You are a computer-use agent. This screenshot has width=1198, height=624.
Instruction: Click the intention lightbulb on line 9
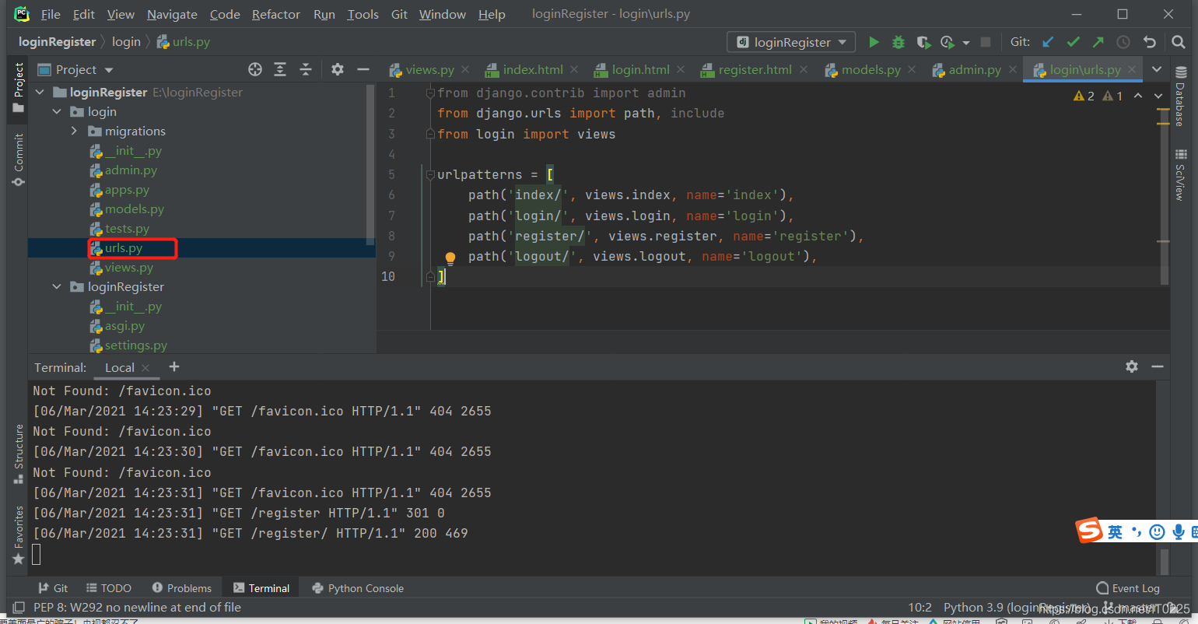(450, 258)
